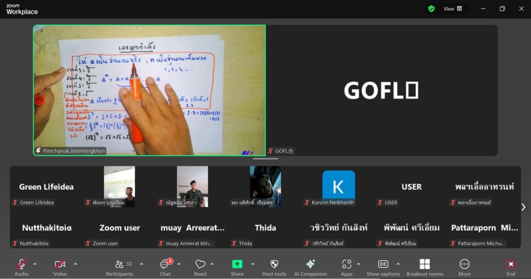This screenshot has width=531, height=279.
Task: Select the Nutthakitoio participant tile
Action: pos(46,228)
